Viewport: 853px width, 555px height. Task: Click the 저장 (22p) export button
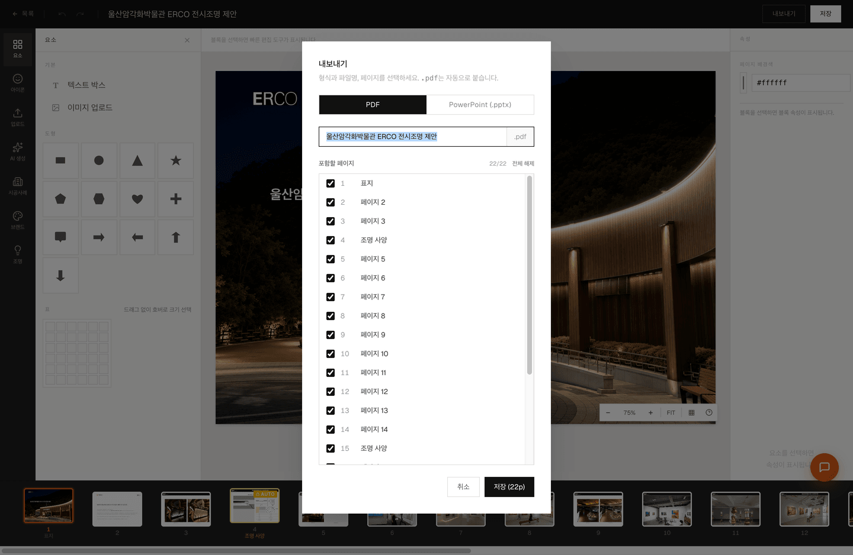click(x=509, y=487)
